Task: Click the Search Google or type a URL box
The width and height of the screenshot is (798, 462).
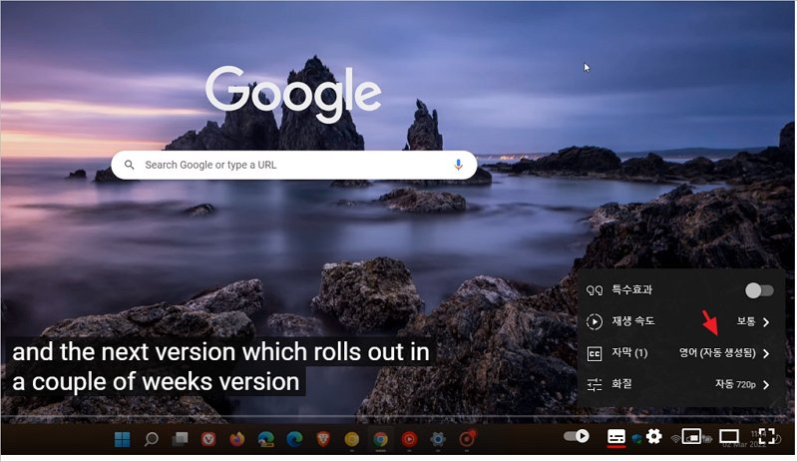Action: pos(289,165)
